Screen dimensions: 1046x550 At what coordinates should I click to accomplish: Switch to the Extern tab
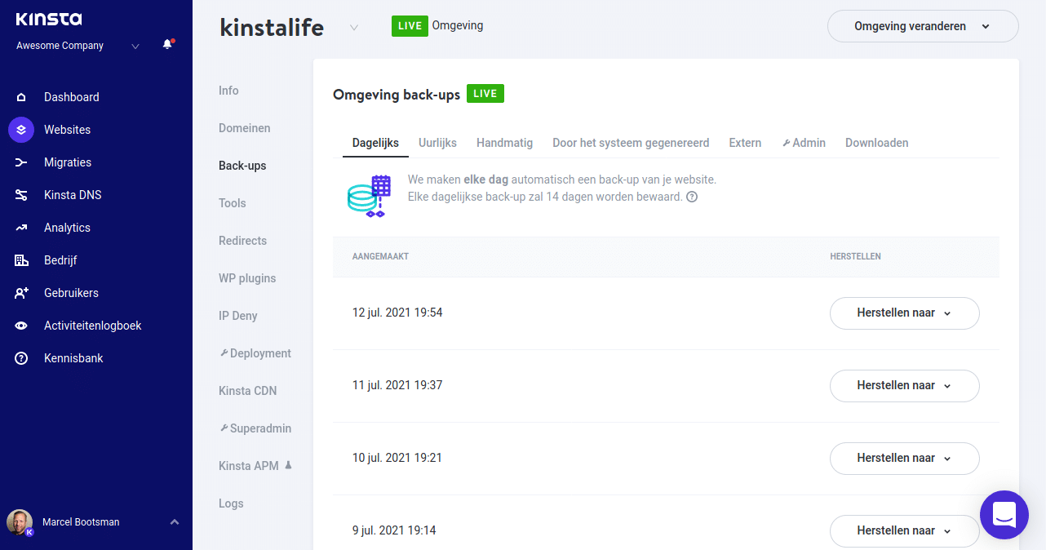(x=745, y=143)
